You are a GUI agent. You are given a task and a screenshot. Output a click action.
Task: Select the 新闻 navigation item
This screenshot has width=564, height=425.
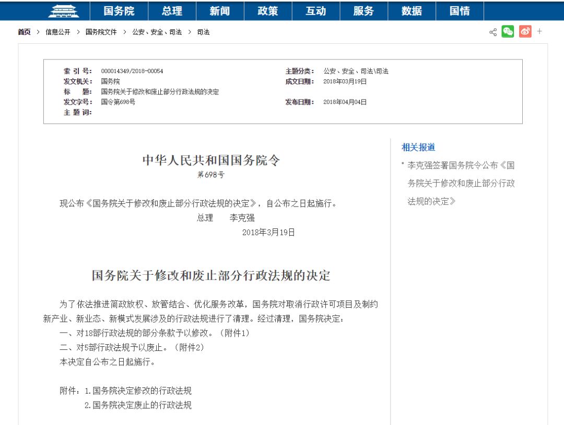click(x=219, y=11)
